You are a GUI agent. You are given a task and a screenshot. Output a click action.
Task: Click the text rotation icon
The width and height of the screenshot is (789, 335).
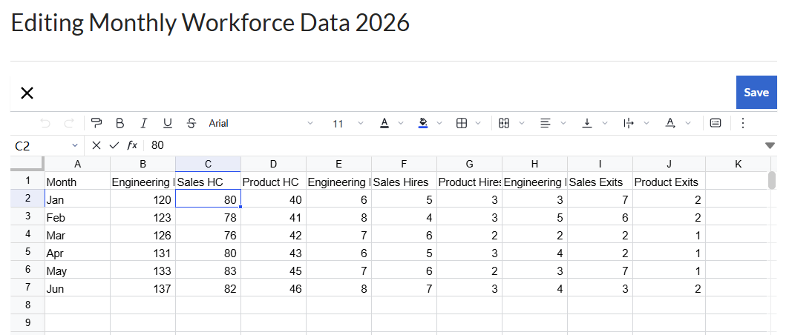click(669, 123)
